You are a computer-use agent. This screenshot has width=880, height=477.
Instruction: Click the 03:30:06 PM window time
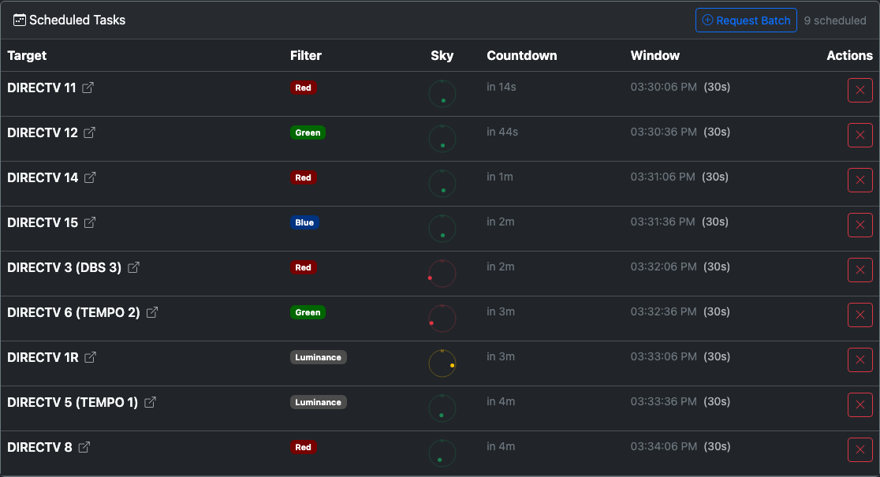[x=663, y=87]
